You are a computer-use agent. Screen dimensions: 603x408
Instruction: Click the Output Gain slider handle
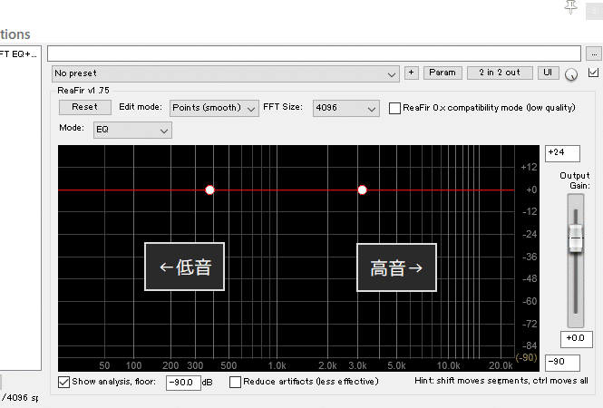pos(575,238)
